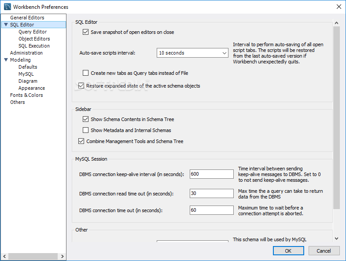Viewport: 346px width, 261px height.
Task: Collapse the Modeling tree node
Action: click(6, 60)
